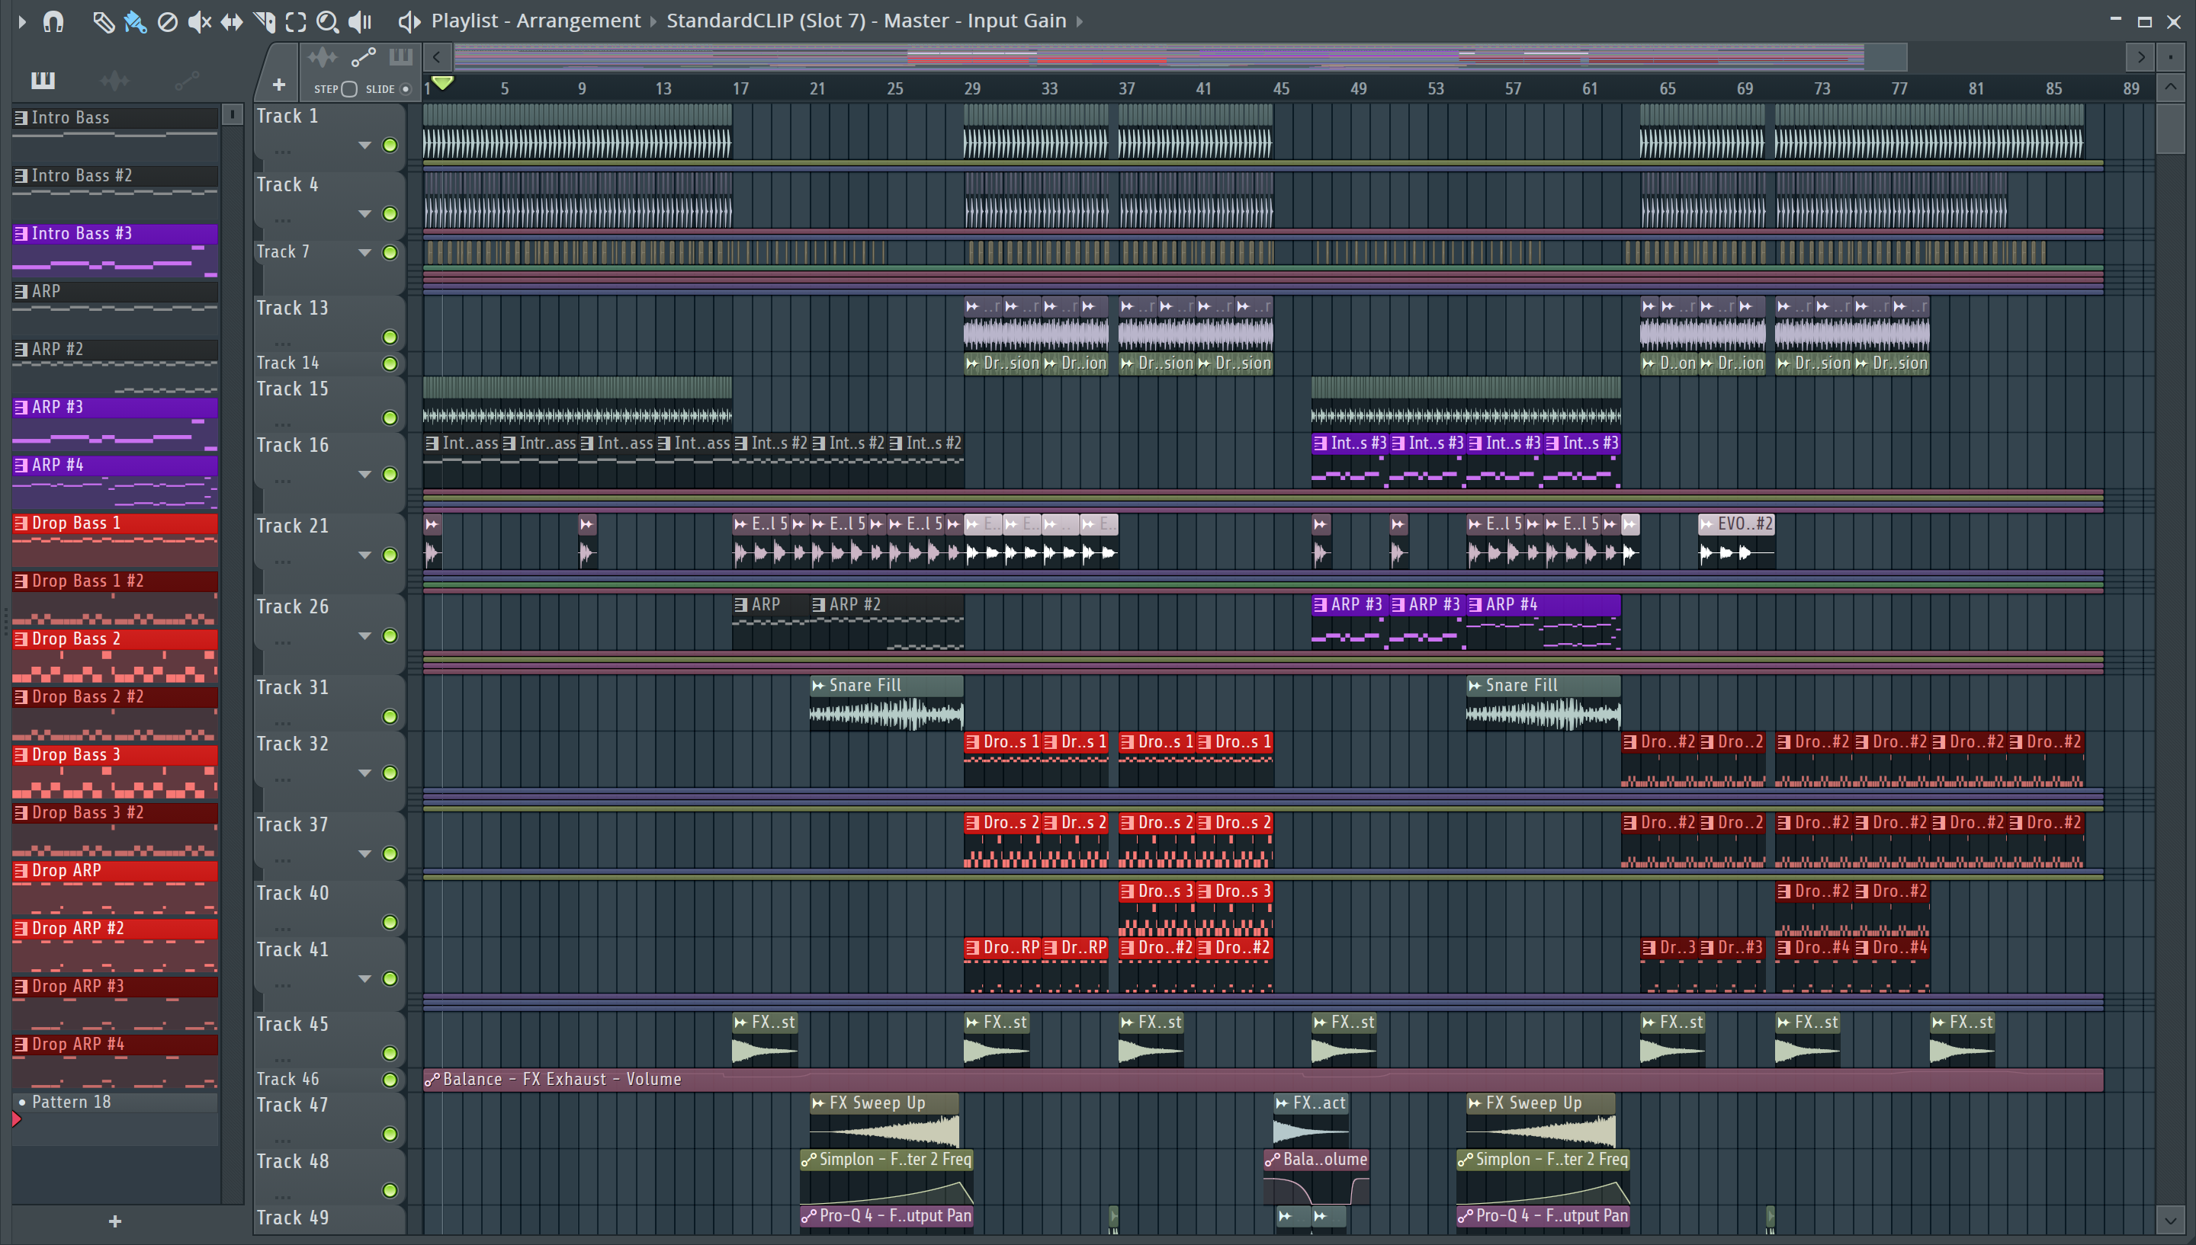Mute Track 46 via its green light
The width and height of the screenshot is (2196, 1245).
tap(390, 1080)
